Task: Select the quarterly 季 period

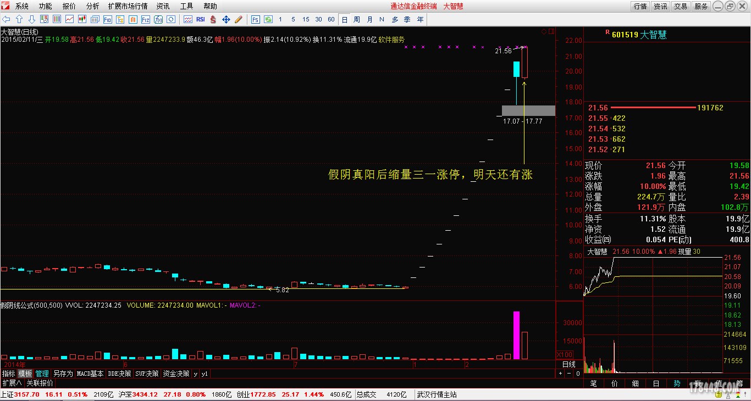Action: coord(407,19)
